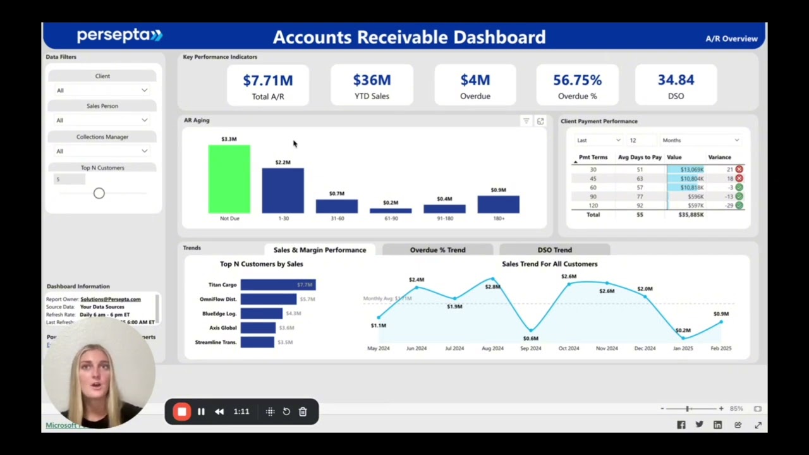Screen dimensions: 809x455
Task: Pause the recording
Action: [201, 411]
